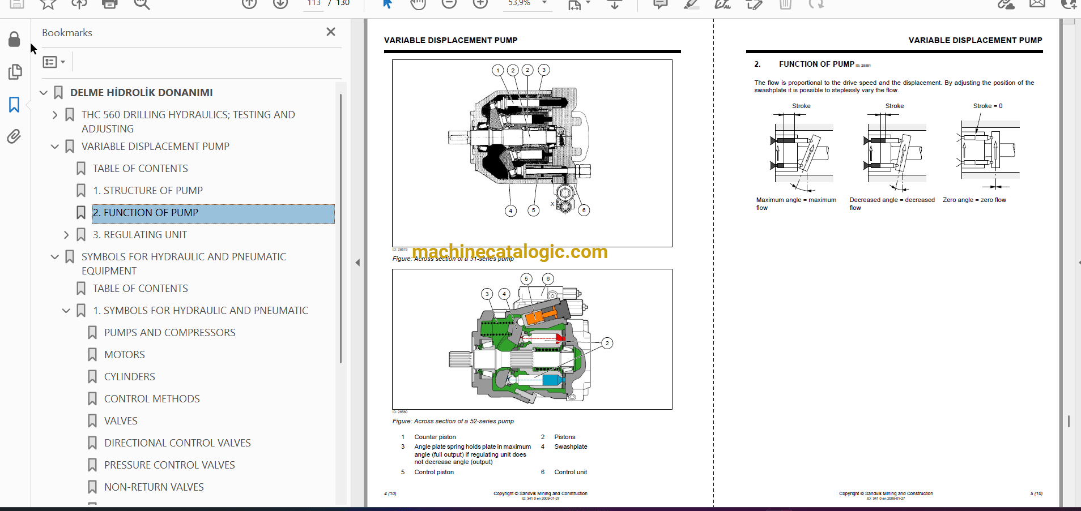
Task: Click the bookmarks panel icon in sidebar
Action: 14,105
